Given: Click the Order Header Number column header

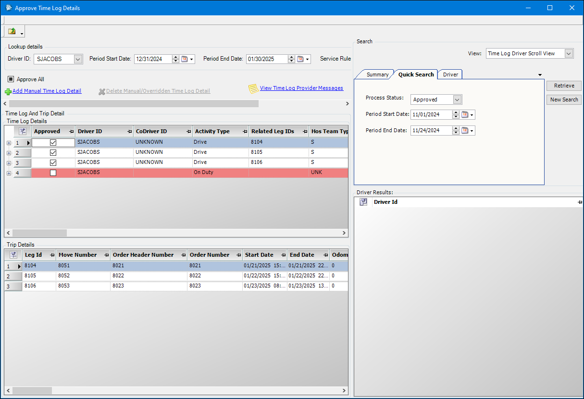Looking at the screenshot, I should click(x=149, y=255).
